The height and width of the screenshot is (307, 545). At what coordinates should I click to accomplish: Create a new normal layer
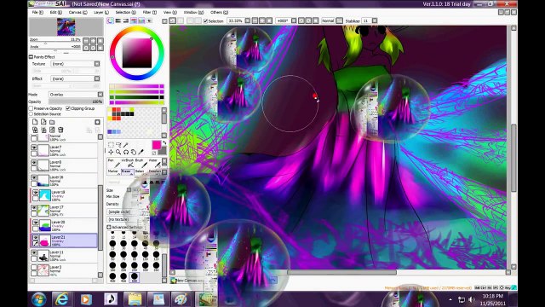pyautogui.click(x=35, y=122)
